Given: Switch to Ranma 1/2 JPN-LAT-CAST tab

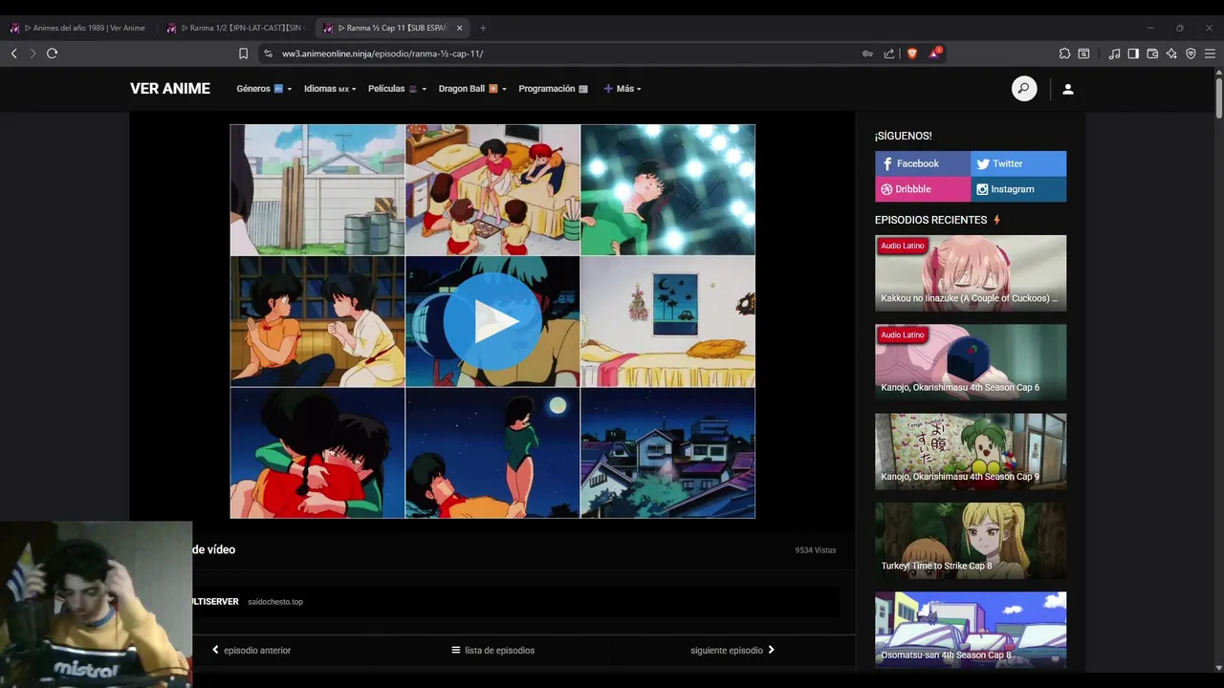Looking at the screenshot, I should click(x=235, y=28).
